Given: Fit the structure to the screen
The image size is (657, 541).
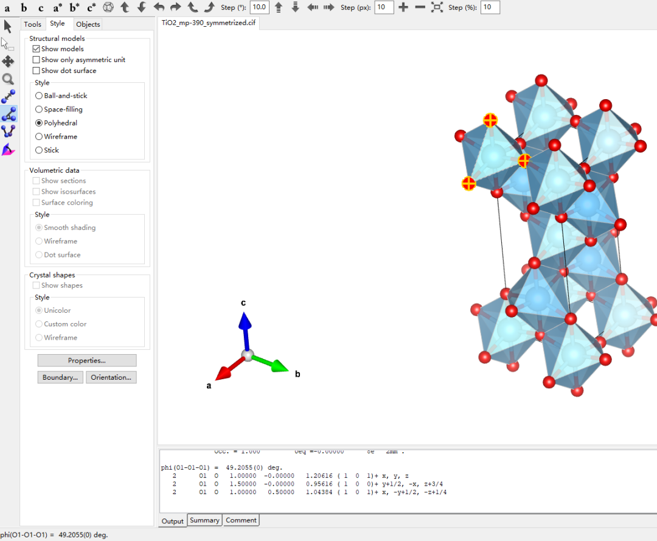Looking at the screenshot, I should pos(437,7).
